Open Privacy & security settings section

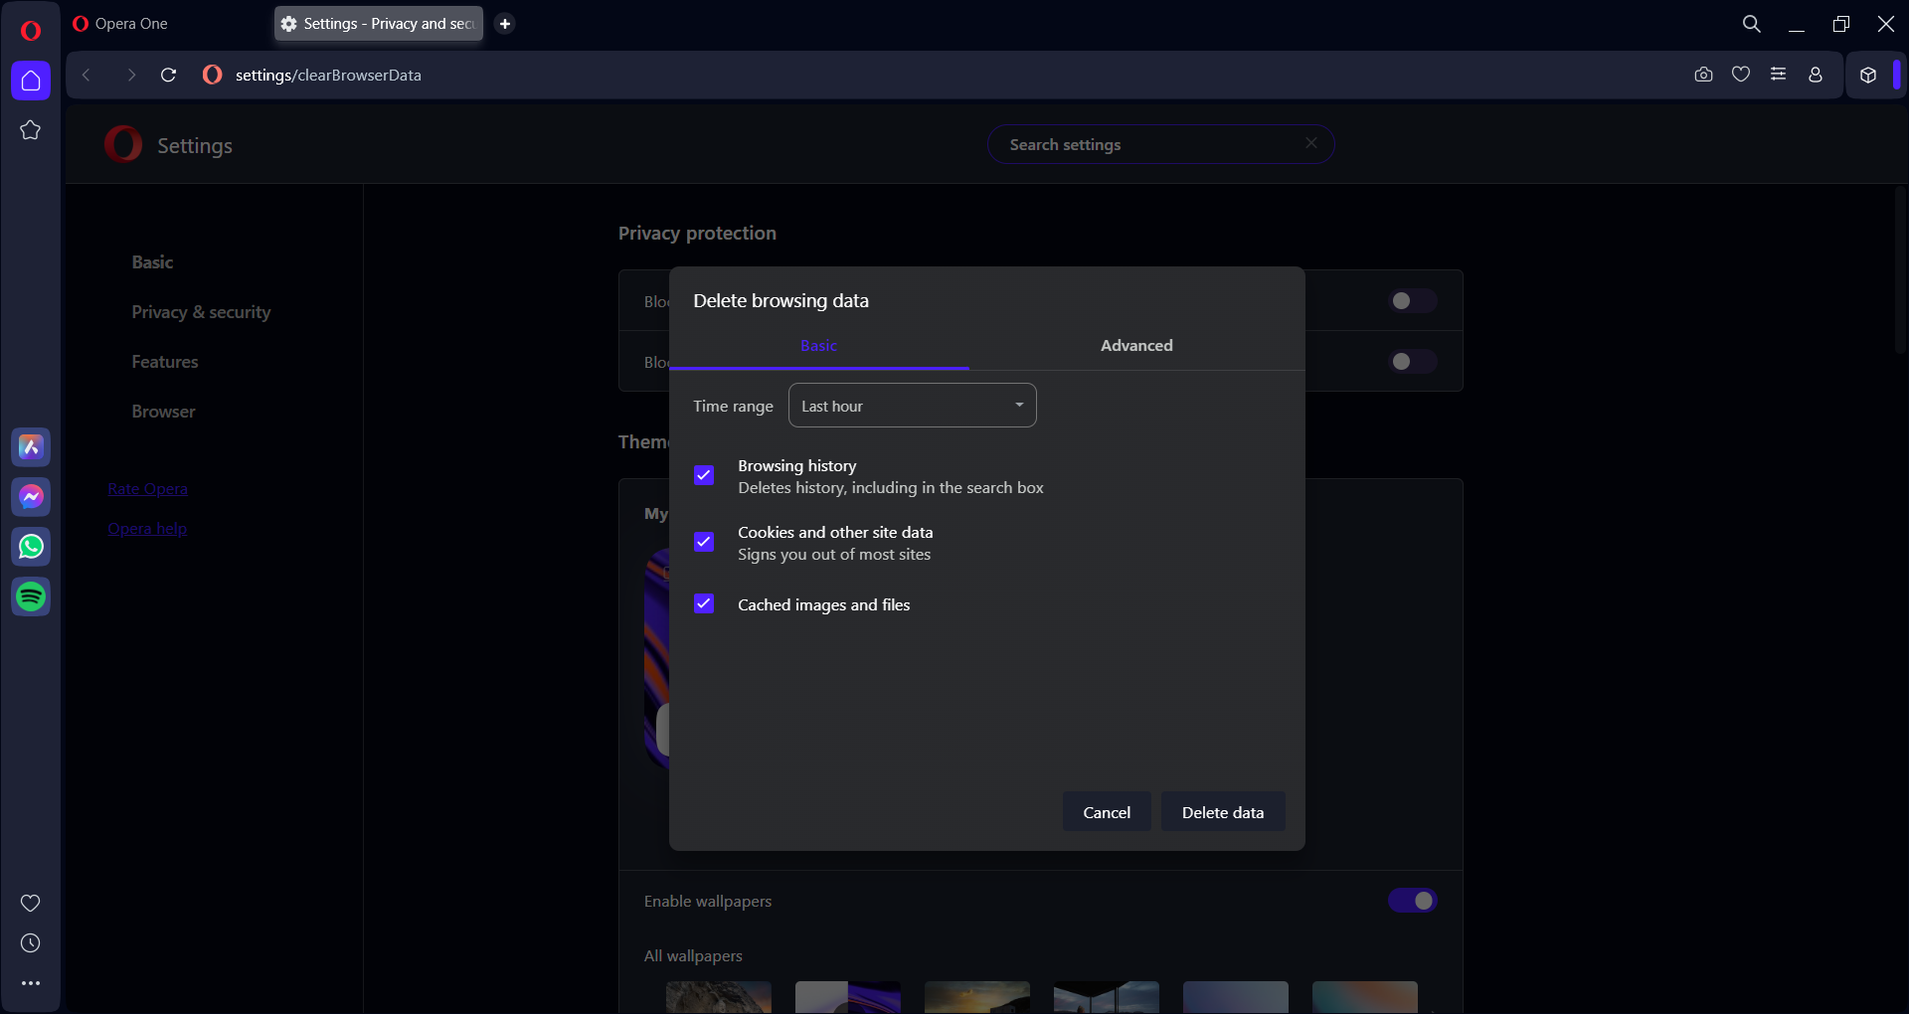click(201, 312)
